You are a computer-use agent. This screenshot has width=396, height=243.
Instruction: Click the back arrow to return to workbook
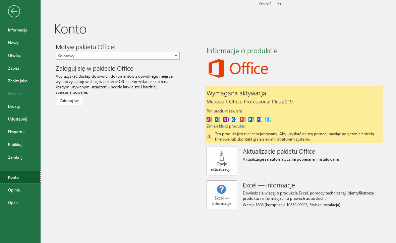(14, 11)
